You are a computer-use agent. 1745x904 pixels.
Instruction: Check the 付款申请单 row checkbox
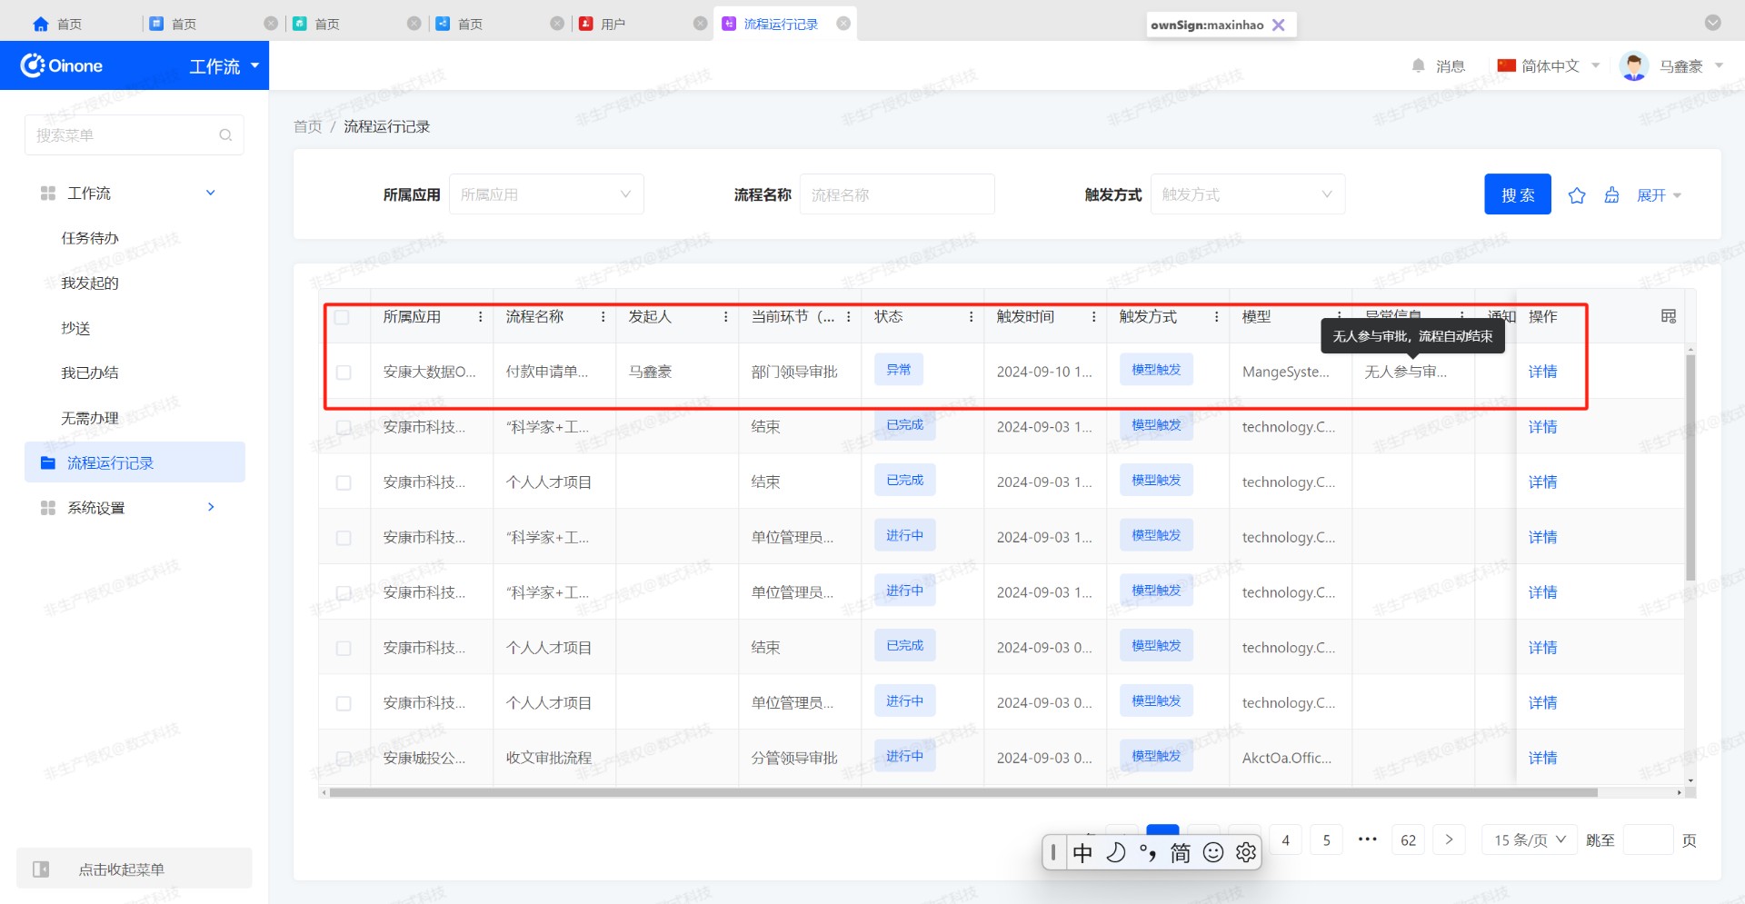pos(344,373)
